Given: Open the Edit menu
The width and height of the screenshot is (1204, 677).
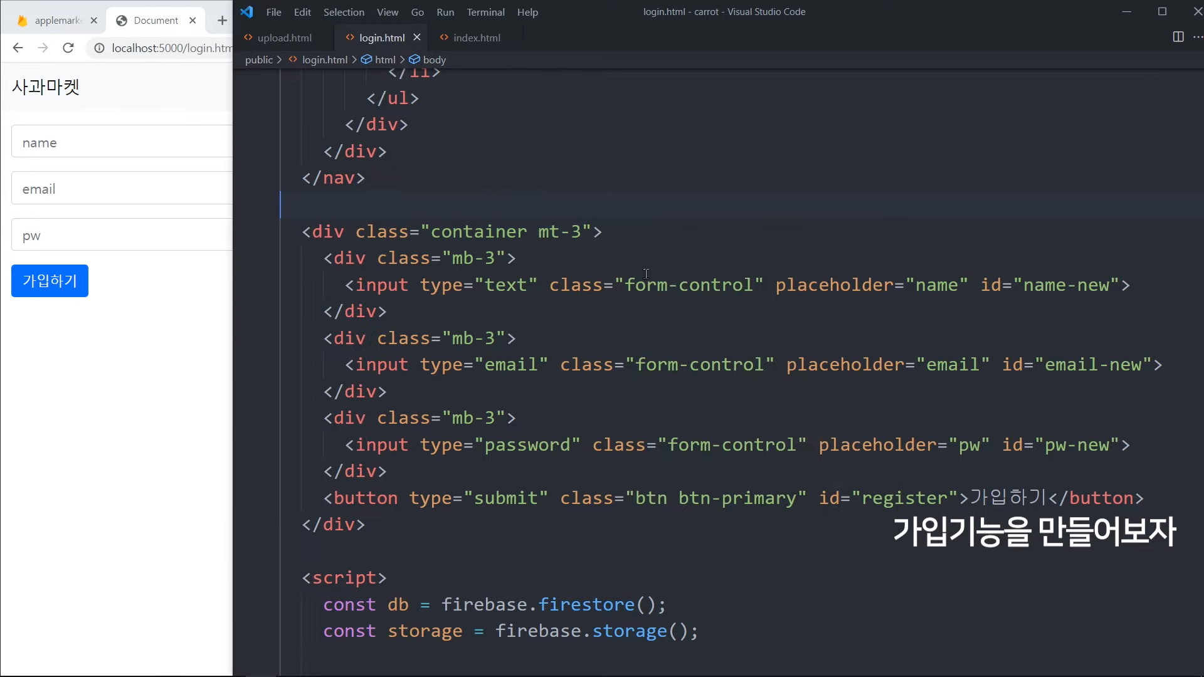Looking at the screenshot, I should (302, 12).
